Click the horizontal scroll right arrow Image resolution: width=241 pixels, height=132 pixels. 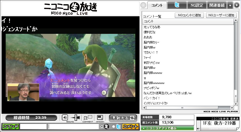pos(232,108)
